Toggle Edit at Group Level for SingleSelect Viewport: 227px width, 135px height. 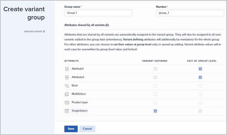click(x=200, y=111)
